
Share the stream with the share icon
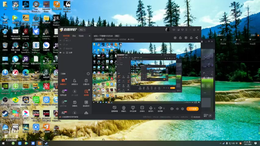click(x=197, y=38)
